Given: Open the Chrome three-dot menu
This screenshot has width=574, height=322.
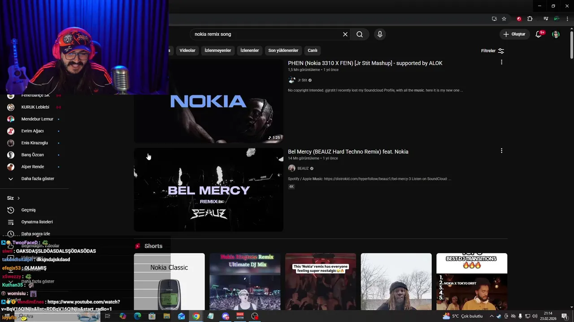Looking at the screenshot, I should coord(567,19).
